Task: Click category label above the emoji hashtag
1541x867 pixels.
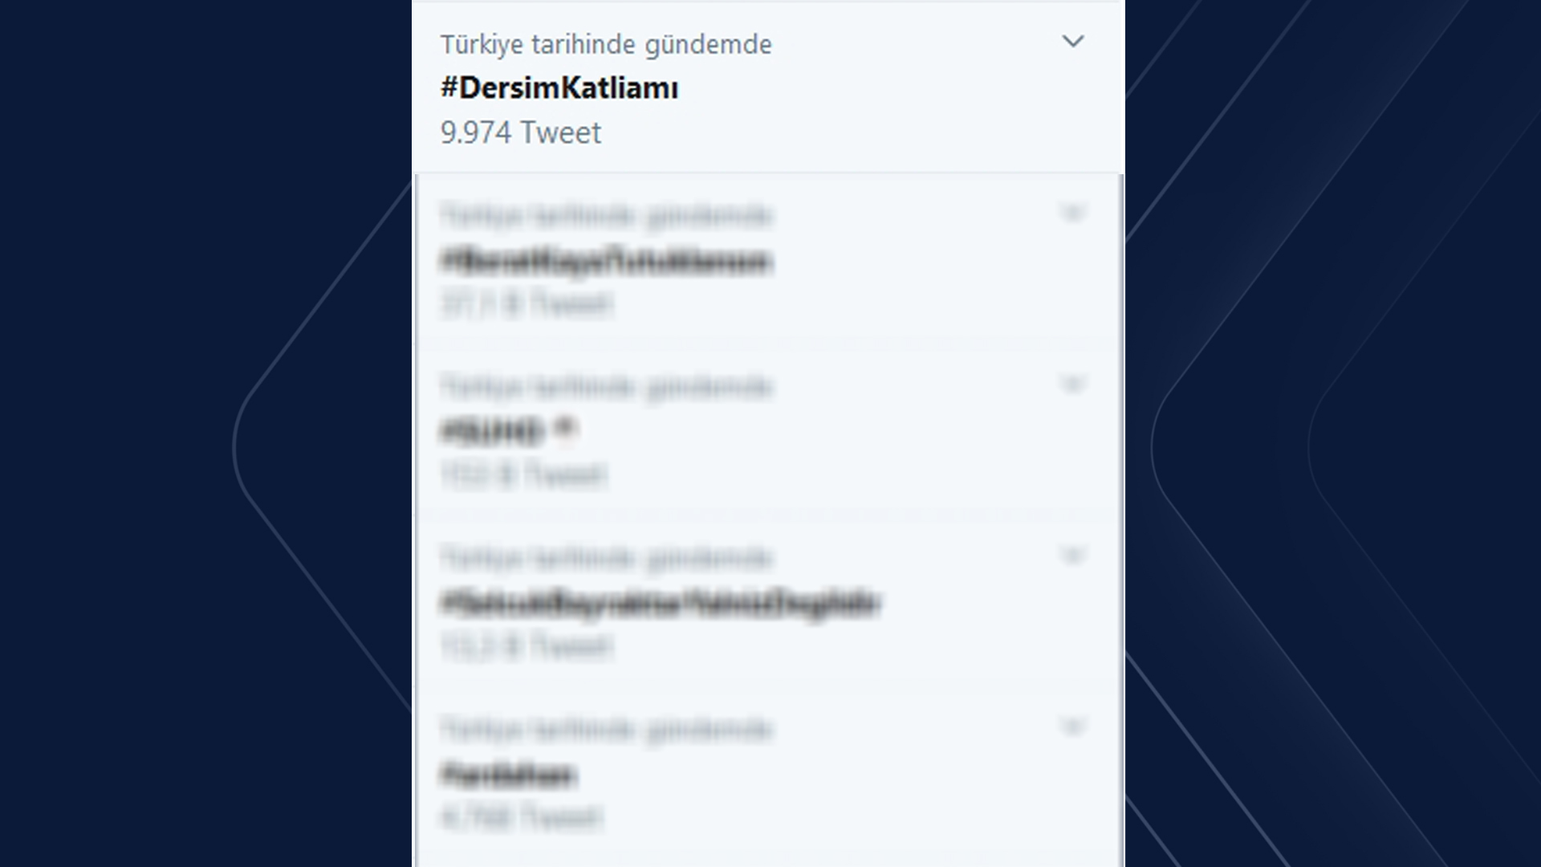Action: coord(606,387)
